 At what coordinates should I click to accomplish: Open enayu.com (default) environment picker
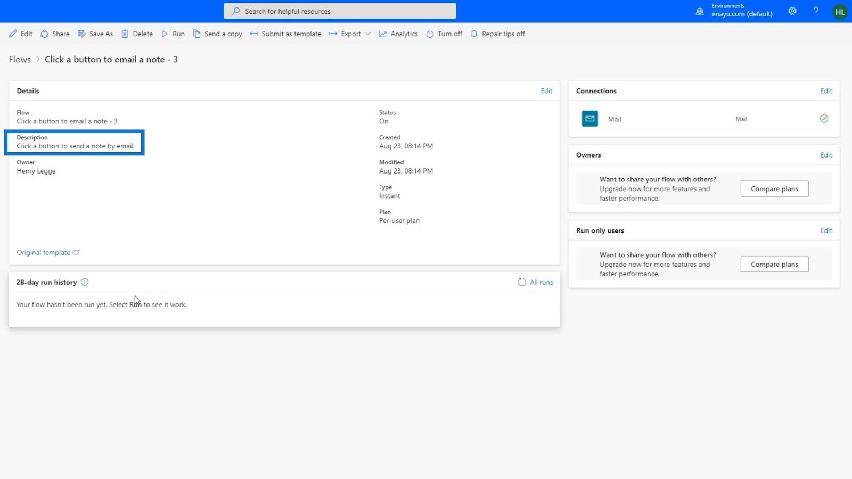point(742,14)
